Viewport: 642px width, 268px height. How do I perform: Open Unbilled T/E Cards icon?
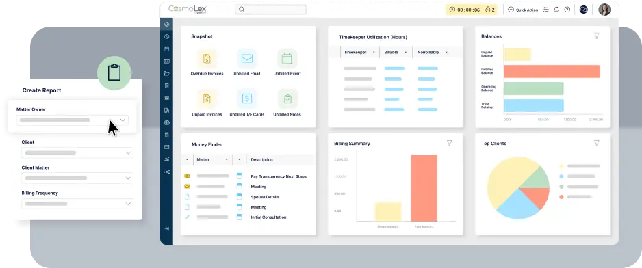247,98
